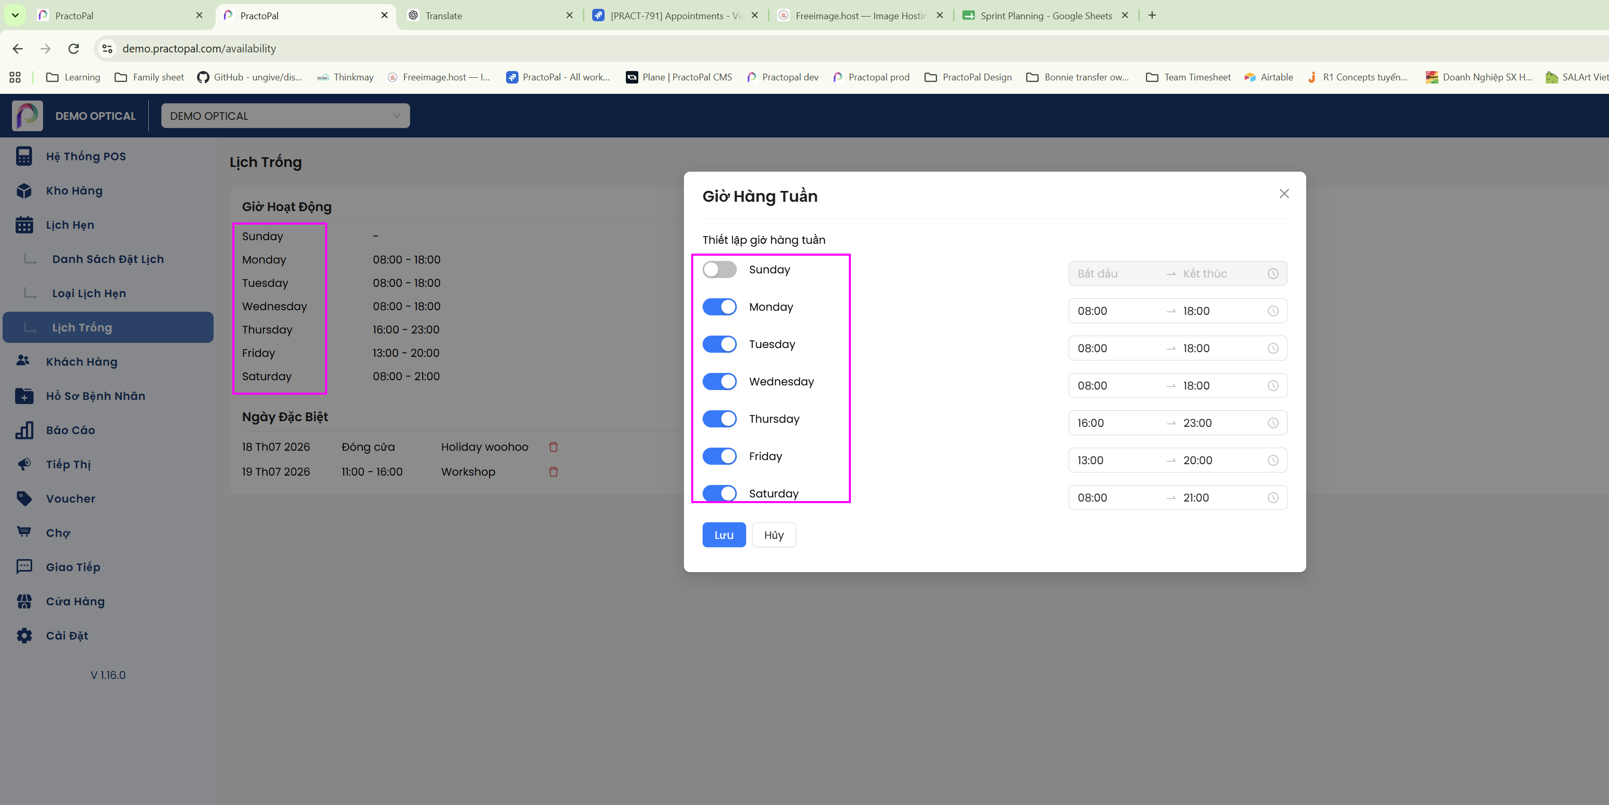This screenshot has width=1609, height=805.
Task: Select the Lịch Trống submenu item
Action: 107,327
